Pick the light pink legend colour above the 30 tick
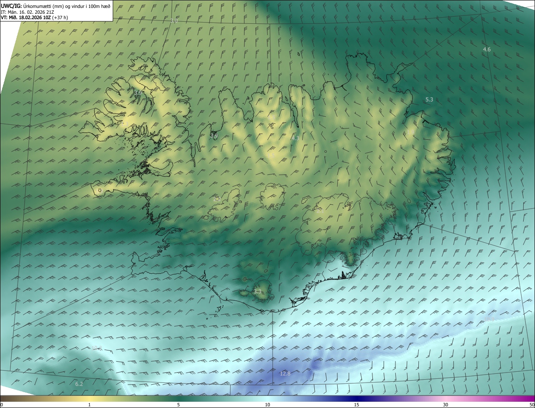The height and width of the screenshot is (408, 535). [x=446, y=398]
